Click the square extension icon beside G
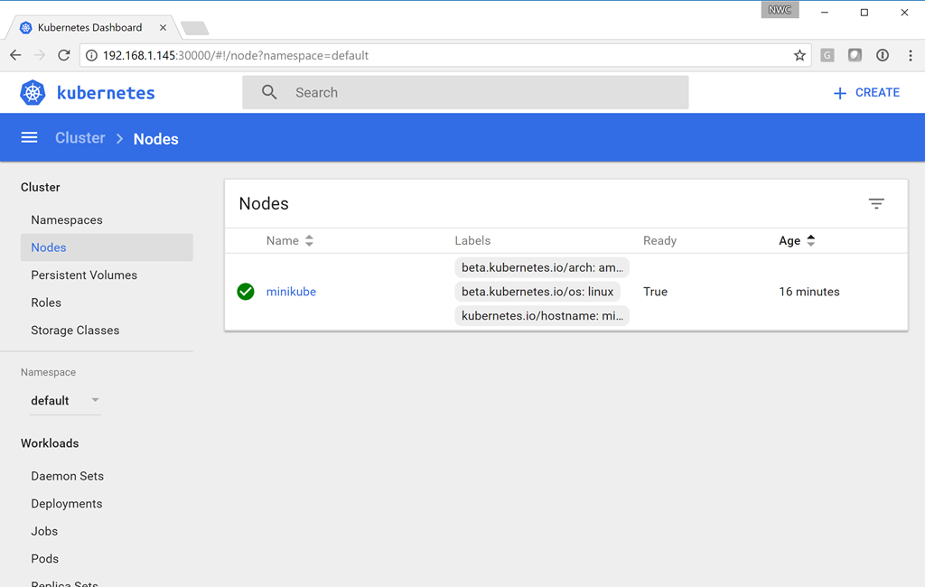925x587 pixels. (855, 55)
